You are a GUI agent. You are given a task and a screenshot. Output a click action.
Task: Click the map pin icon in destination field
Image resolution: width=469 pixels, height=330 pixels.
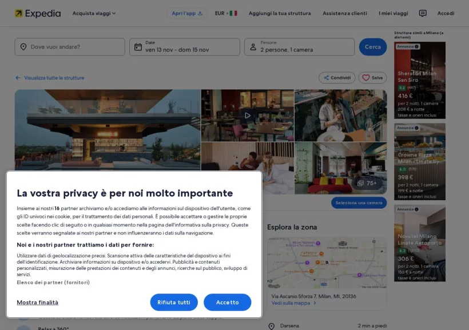point(23,47)
